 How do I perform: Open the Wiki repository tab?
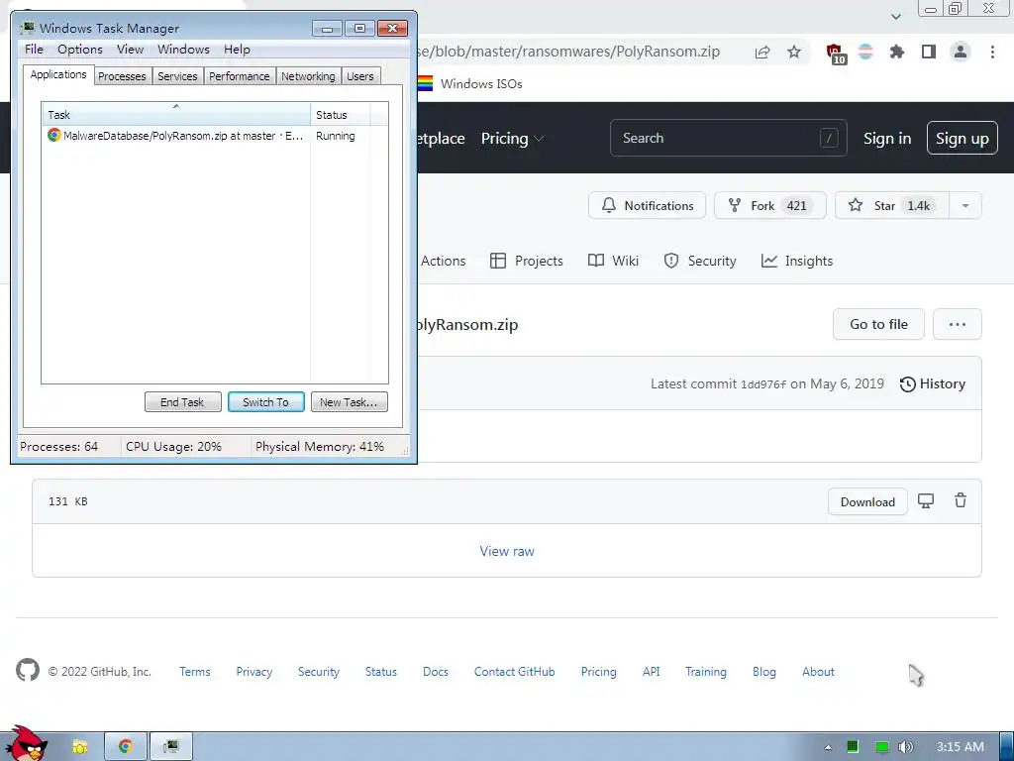coord(613,261)
